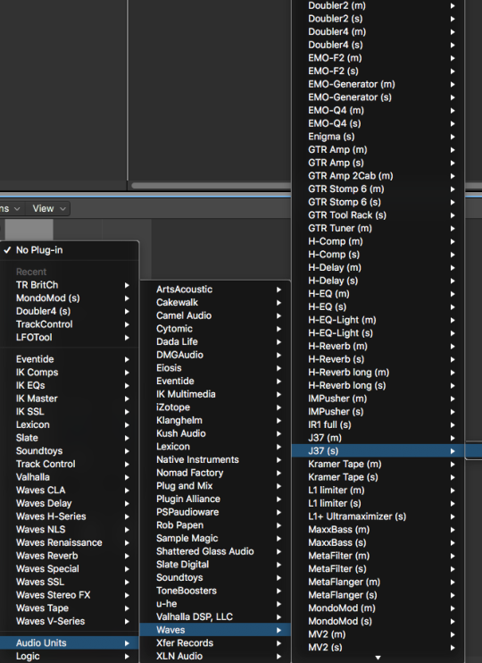Choose MetaFlanger (m) plug-in
Image resolution: width=482 pixels, height=663 pixels.
[x=378, y=582]
